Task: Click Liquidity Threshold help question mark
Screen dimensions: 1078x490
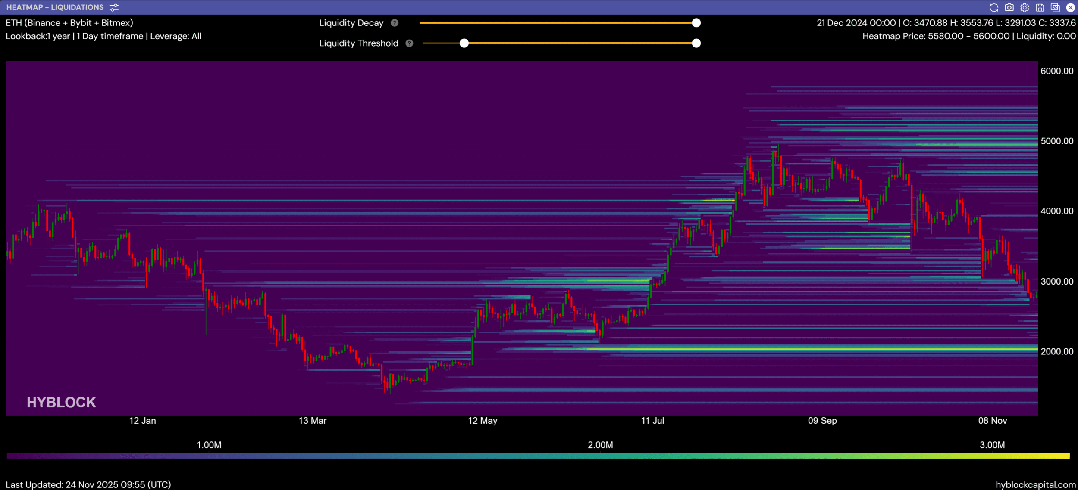Action: [409, 43]
